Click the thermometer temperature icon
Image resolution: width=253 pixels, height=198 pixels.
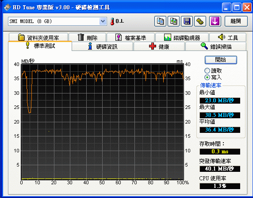(112, 21)
